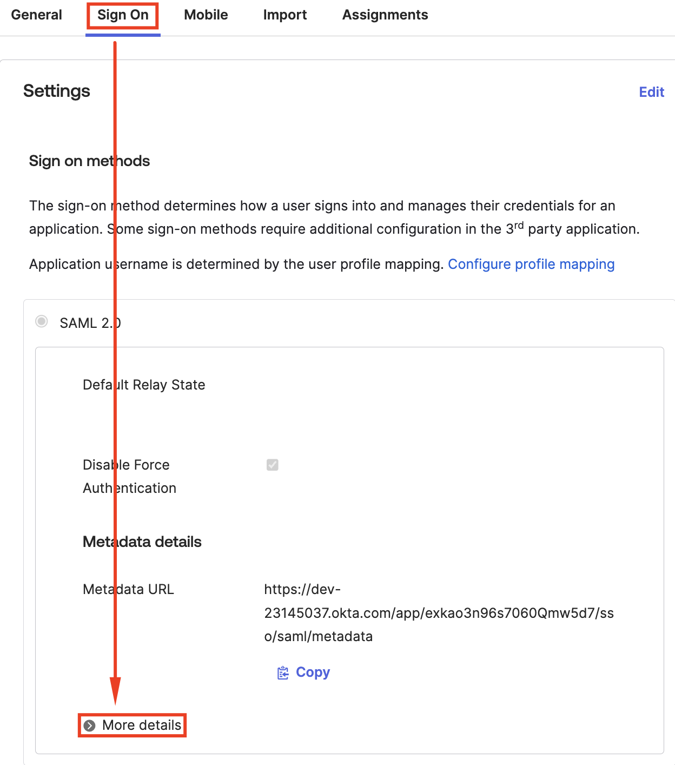Click the Sign on methods heading
This screenshot has width=675, height=765.
click(x=89, y=161)
